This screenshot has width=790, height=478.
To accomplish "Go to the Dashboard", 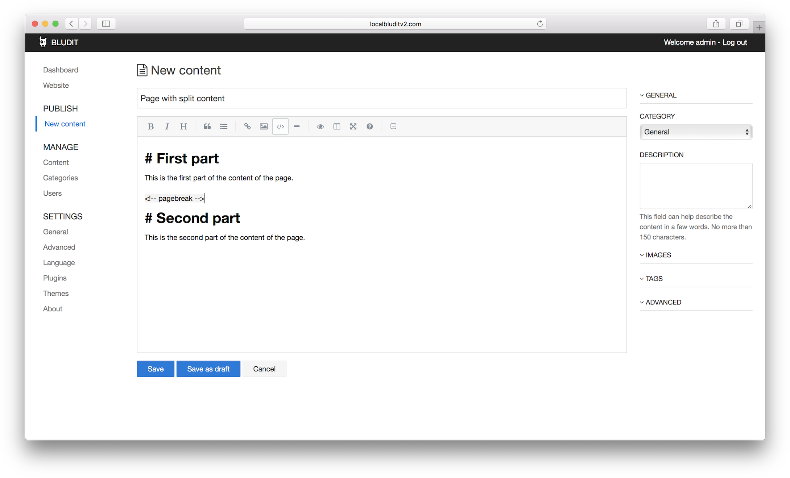I will pos(61,70).
